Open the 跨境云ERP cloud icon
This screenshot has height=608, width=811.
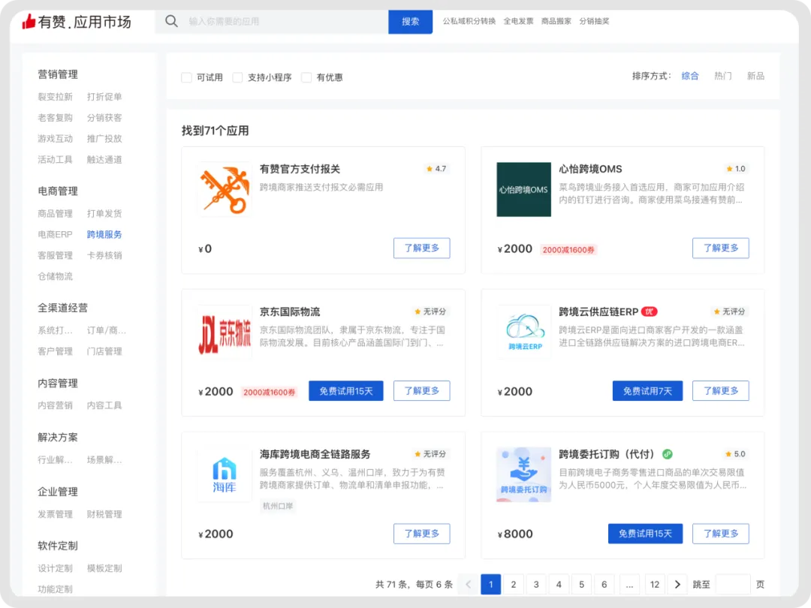point(523,333)
